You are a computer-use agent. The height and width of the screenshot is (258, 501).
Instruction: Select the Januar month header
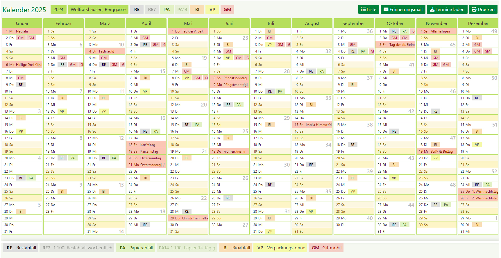[x=22, y=23]
